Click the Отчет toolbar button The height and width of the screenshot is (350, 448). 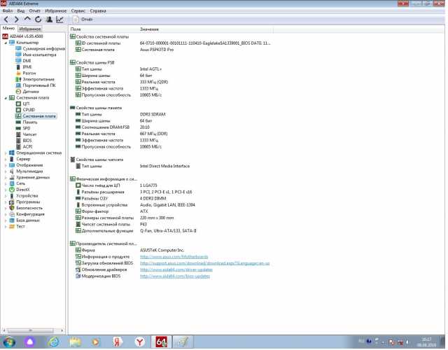click(x=83, y=20)
